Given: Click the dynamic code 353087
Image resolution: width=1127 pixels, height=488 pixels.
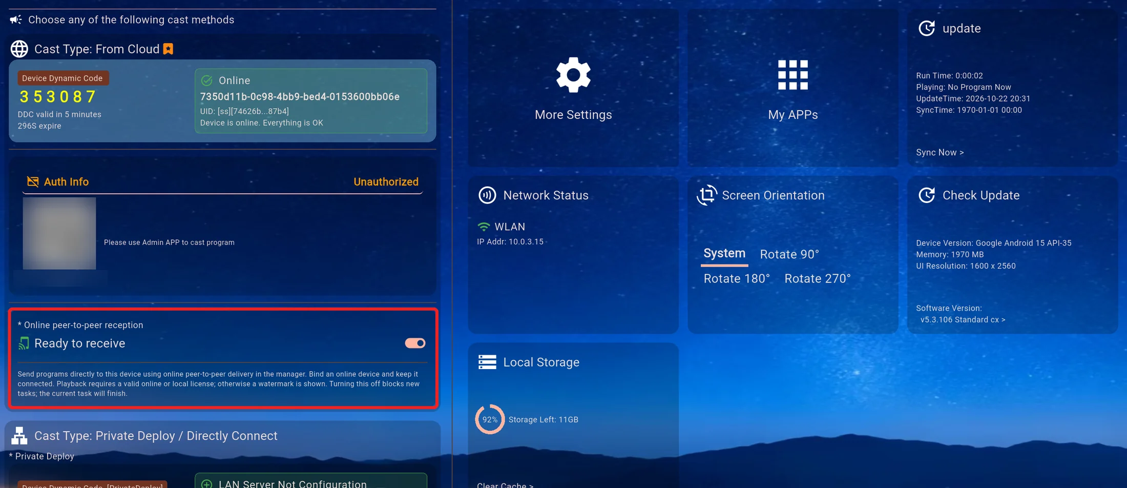Looking at the screenshot, I should click(x=58, y=96).
